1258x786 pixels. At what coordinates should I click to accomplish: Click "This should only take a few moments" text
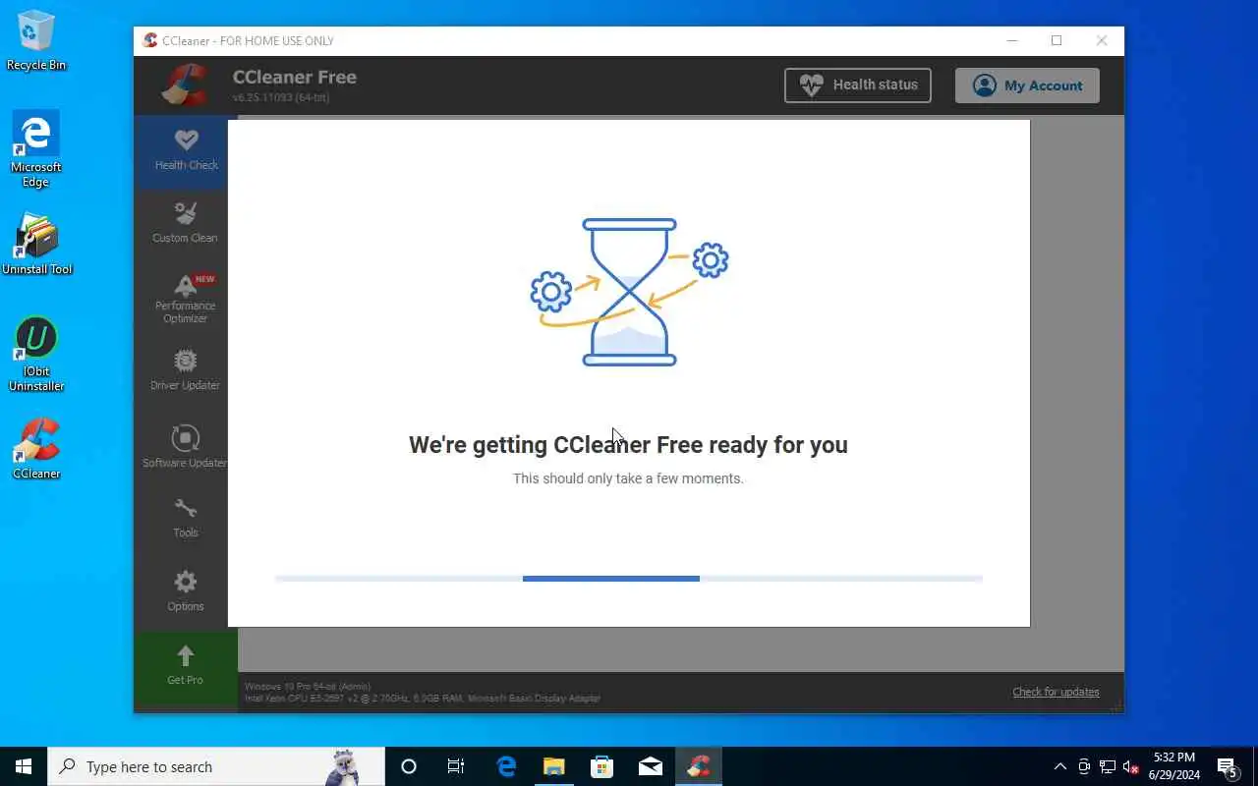(x=628, y=478)
